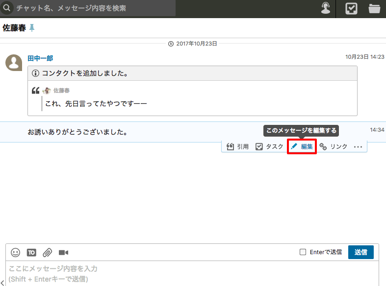Click into the chat search field
The image size is (386, 286).
[x=93, y=8]
